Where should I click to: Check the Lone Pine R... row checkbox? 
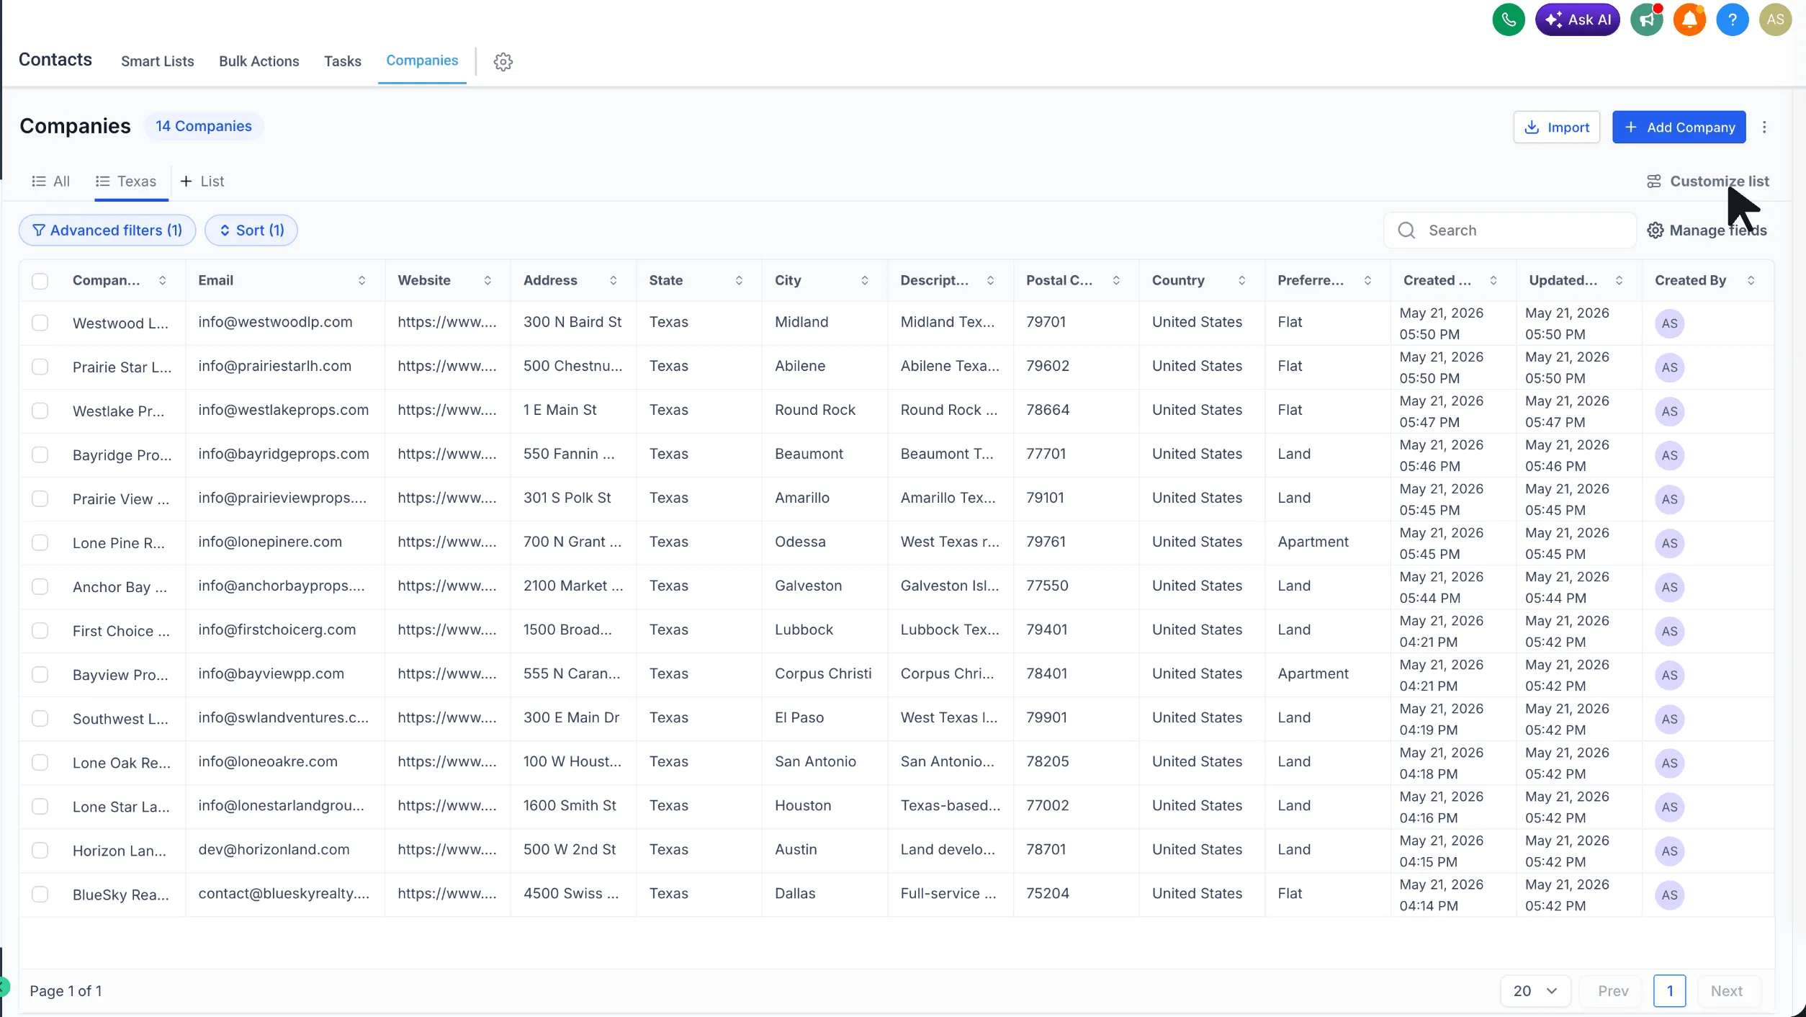click(x=40, y=542)
